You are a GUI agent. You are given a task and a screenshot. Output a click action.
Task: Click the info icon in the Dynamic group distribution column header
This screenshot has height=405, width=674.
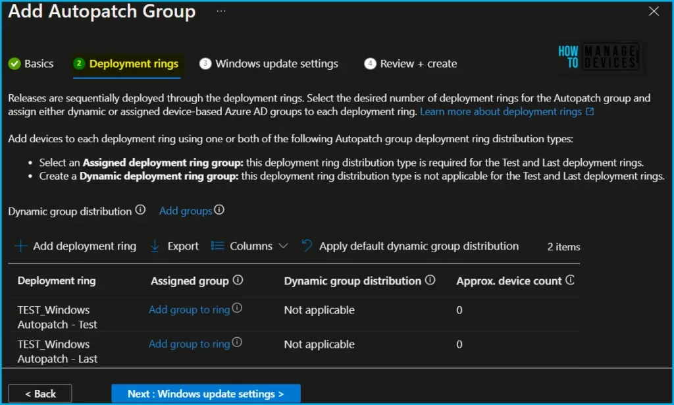(430, 281)
